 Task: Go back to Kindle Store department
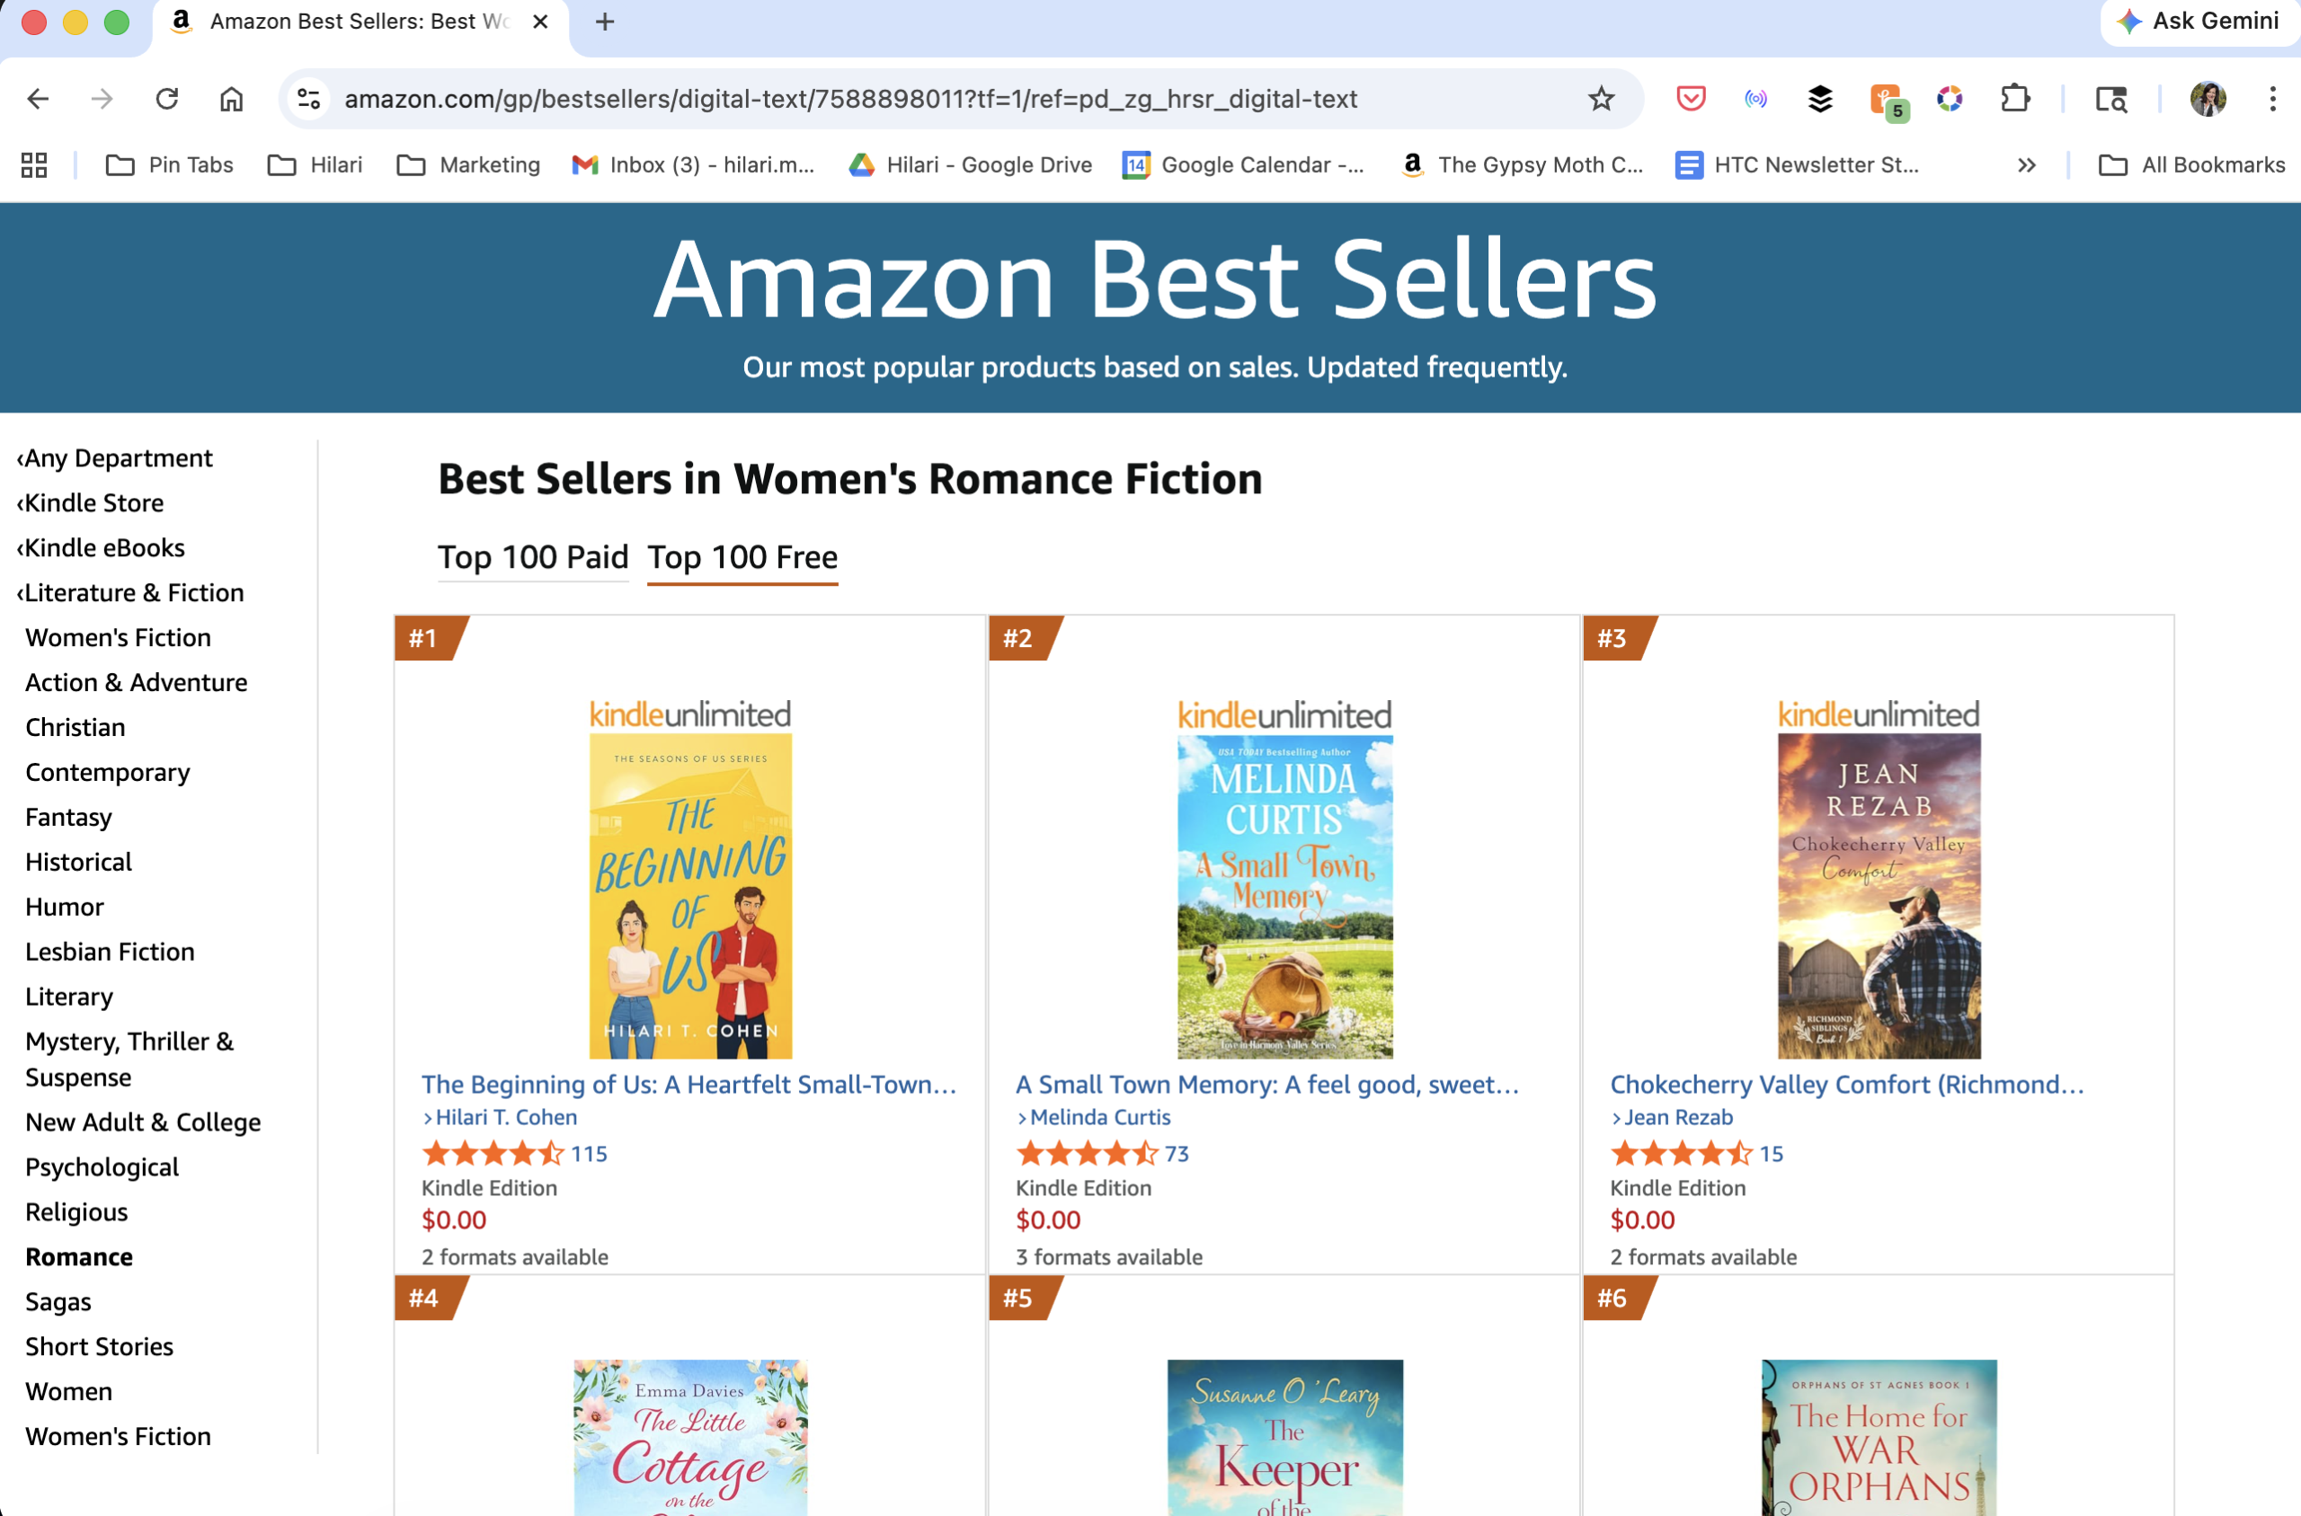93,502
